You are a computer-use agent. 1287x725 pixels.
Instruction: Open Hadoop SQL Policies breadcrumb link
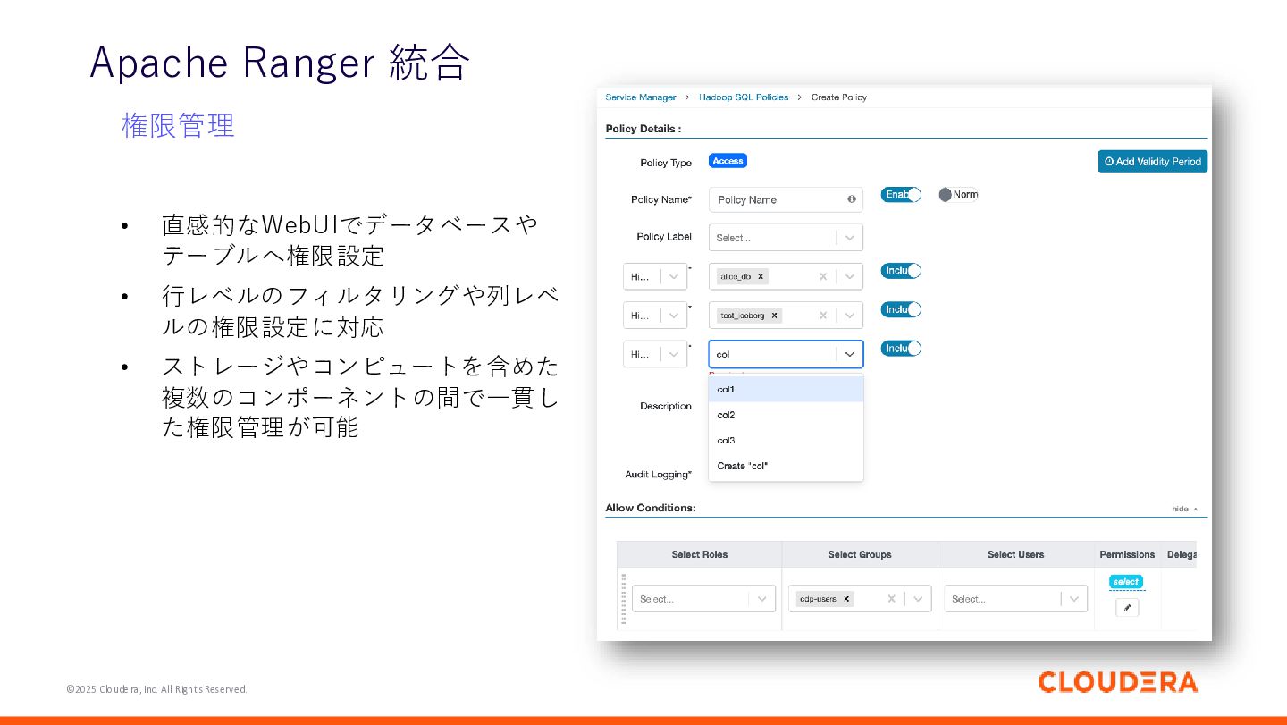(x=744, y=97)
